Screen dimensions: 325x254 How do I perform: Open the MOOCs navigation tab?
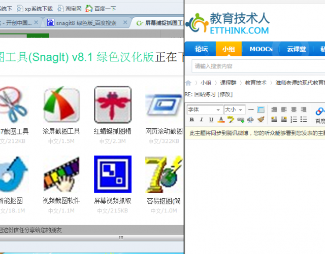(261, 49)
